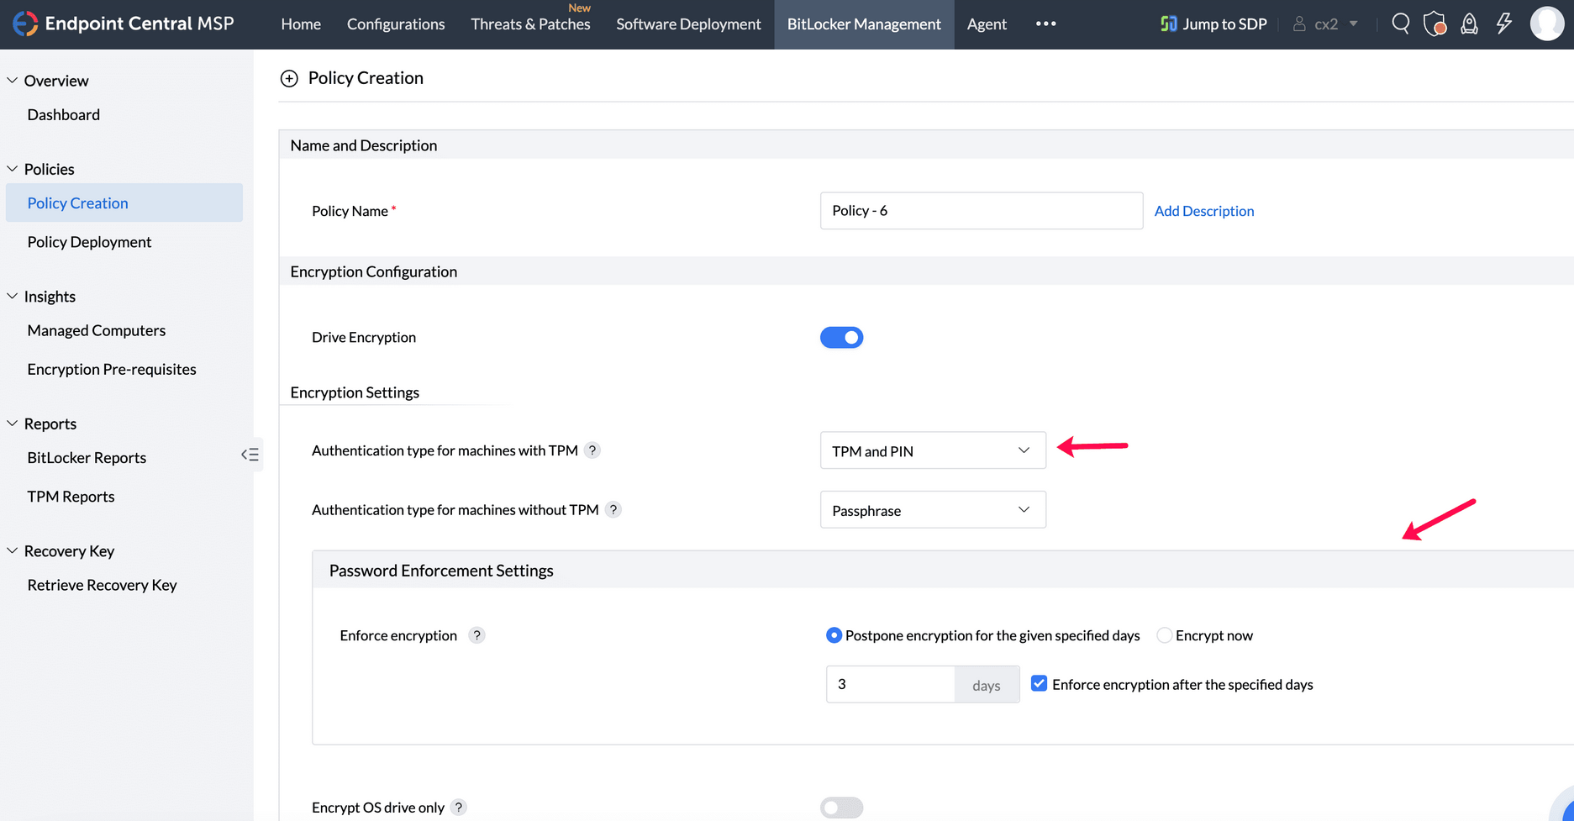The image size is (1574, 821).
Task: Click the search magnifier icon
Action: pos(1400,24)
